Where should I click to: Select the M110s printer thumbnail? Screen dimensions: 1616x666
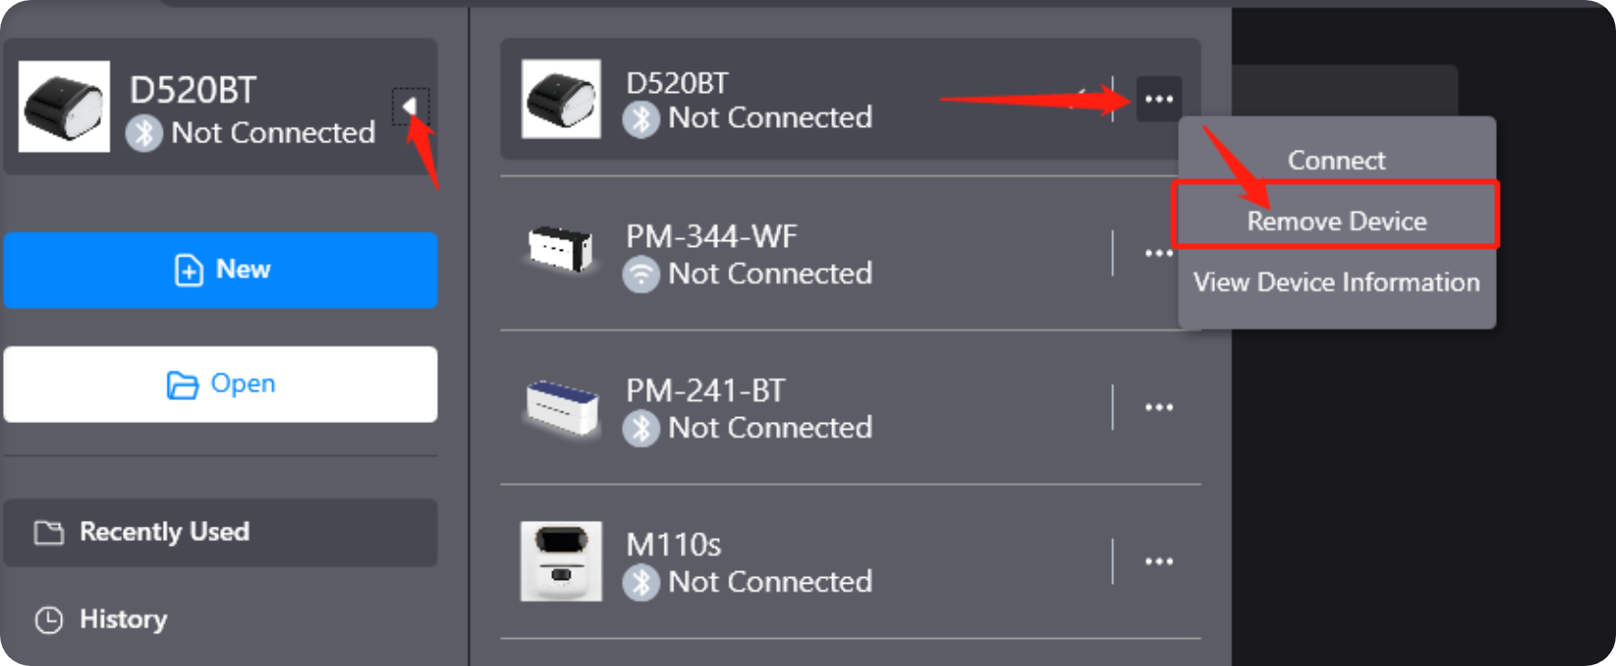(x=561, y=561)
